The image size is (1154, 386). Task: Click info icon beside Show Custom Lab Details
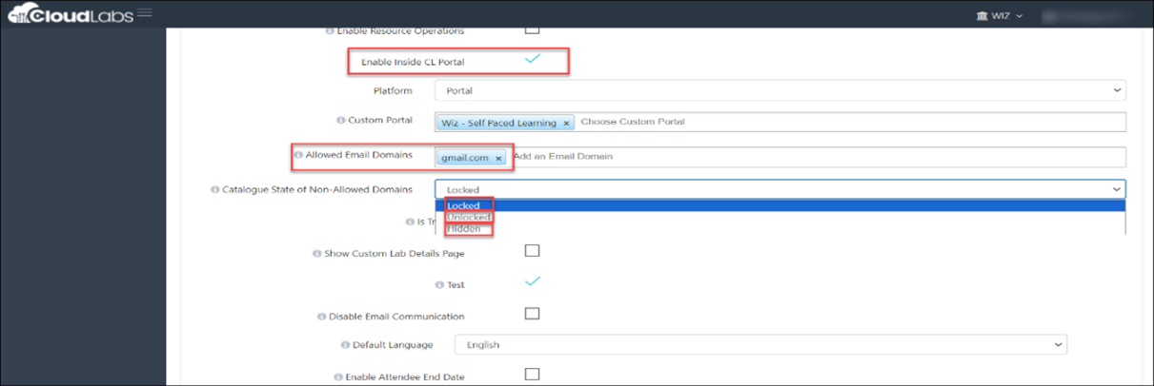(316, 254)
